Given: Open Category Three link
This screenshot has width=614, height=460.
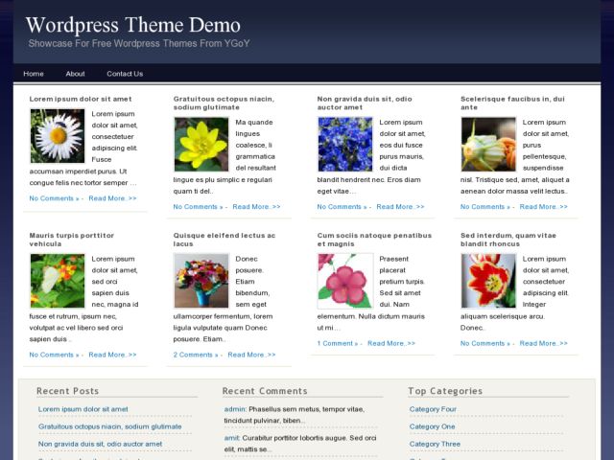Looking at the screenshot, I should click(x=435, y=444).
